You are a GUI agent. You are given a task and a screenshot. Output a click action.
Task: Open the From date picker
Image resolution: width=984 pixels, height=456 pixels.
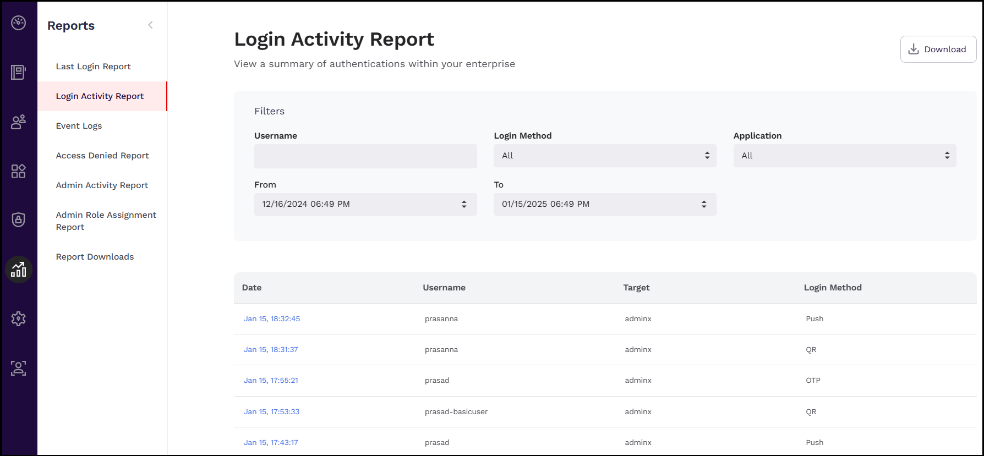365,204
